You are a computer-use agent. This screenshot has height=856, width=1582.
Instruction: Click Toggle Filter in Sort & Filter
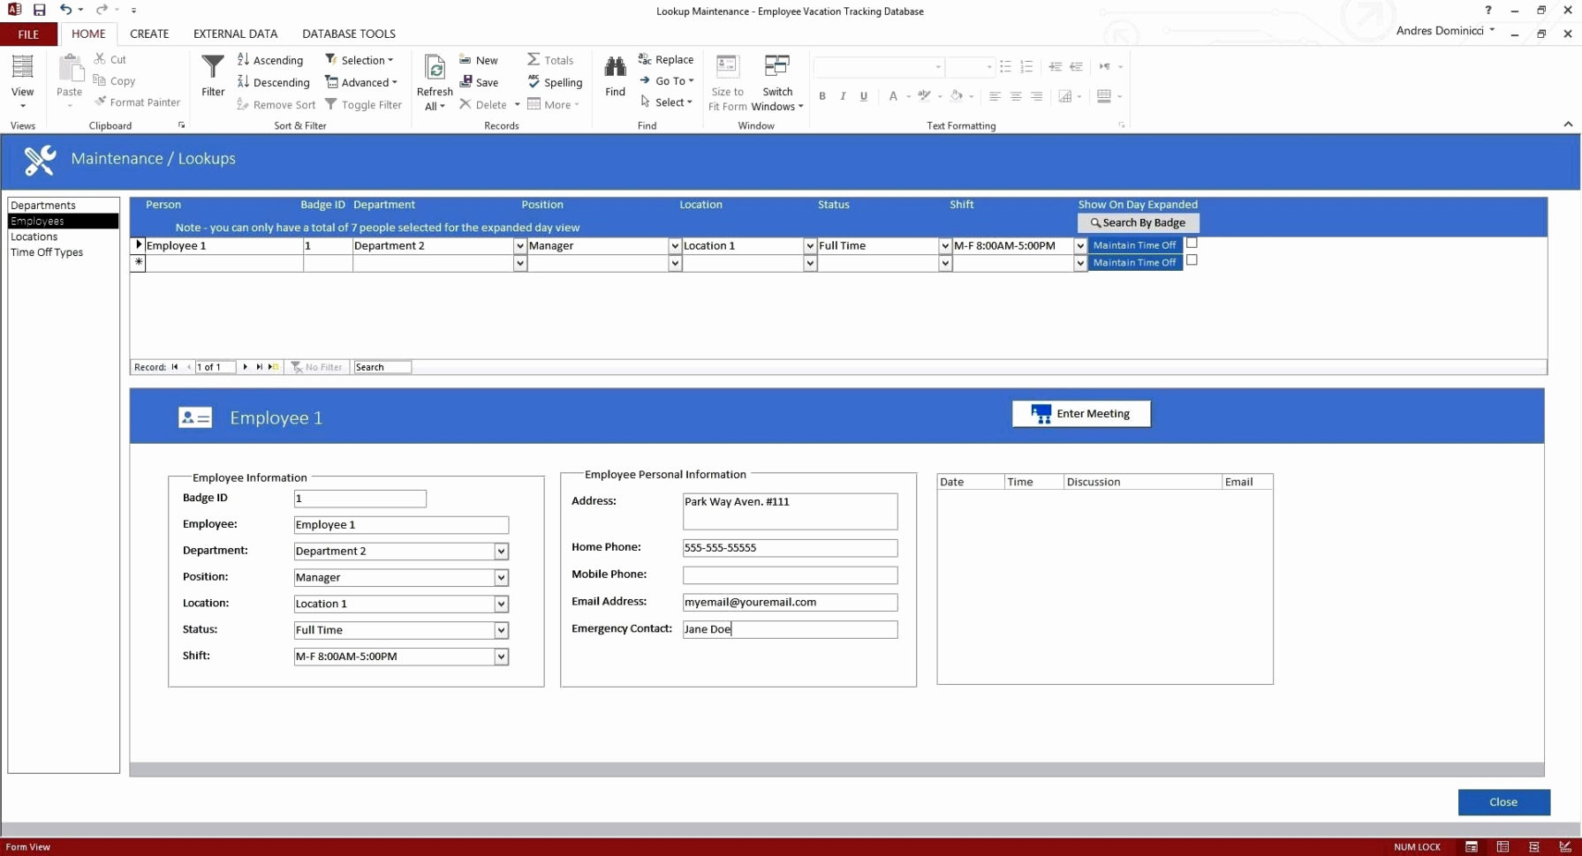click(x=364, y=104)
